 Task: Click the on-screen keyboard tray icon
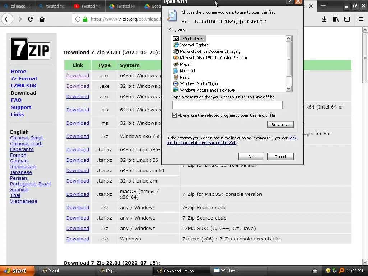tap(315, 271)
